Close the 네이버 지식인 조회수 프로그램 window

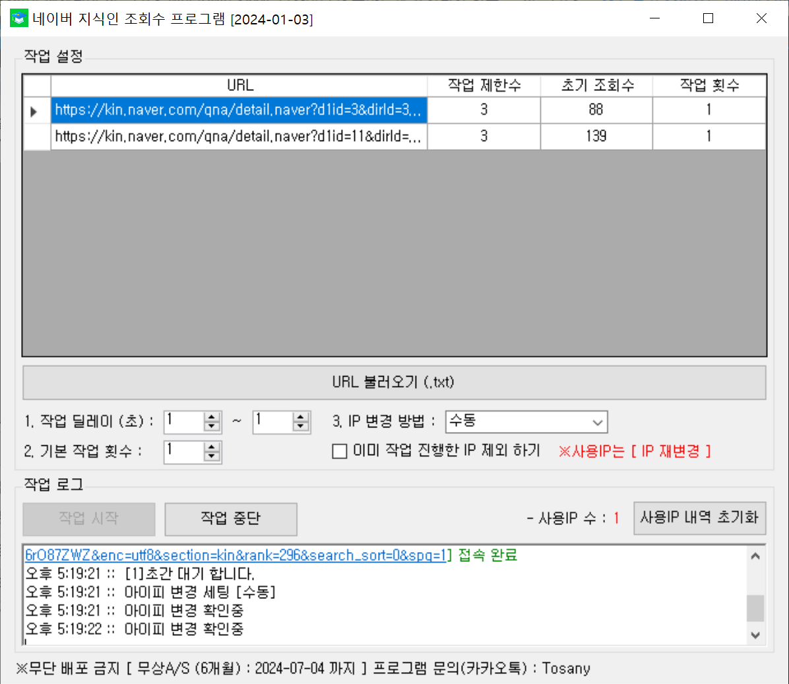click(x=761, y=18)
